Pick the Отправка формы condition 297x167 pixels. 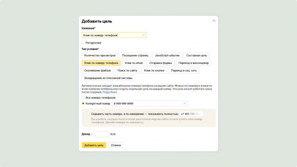tap(161, 63)
